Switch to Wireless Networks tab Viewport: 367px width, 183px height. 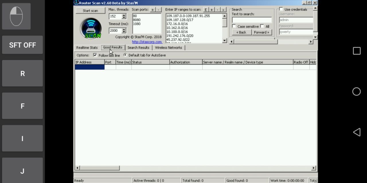click(168, 48)
